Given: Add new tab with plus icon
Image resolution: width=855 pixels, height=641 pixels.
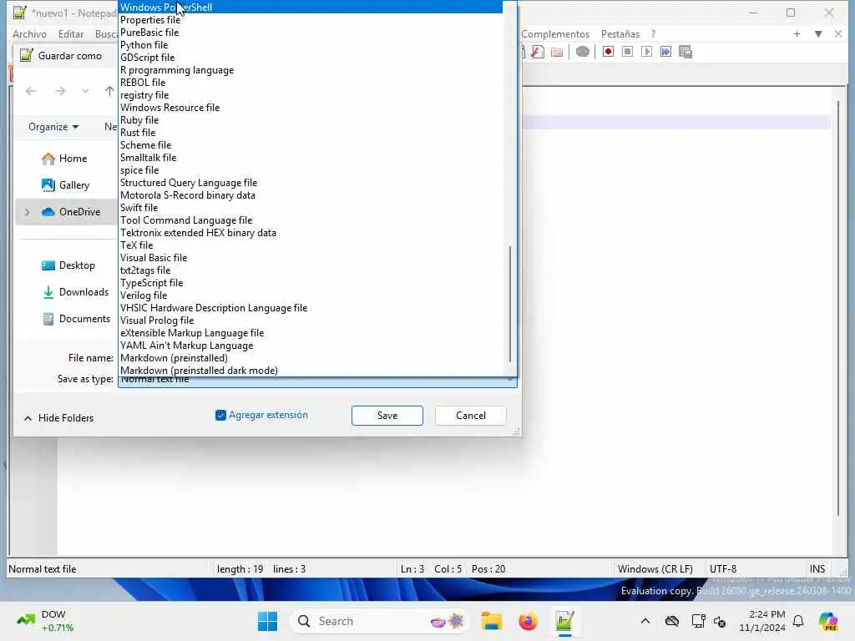Looking at the screenshot, I should tap(797, 33).
